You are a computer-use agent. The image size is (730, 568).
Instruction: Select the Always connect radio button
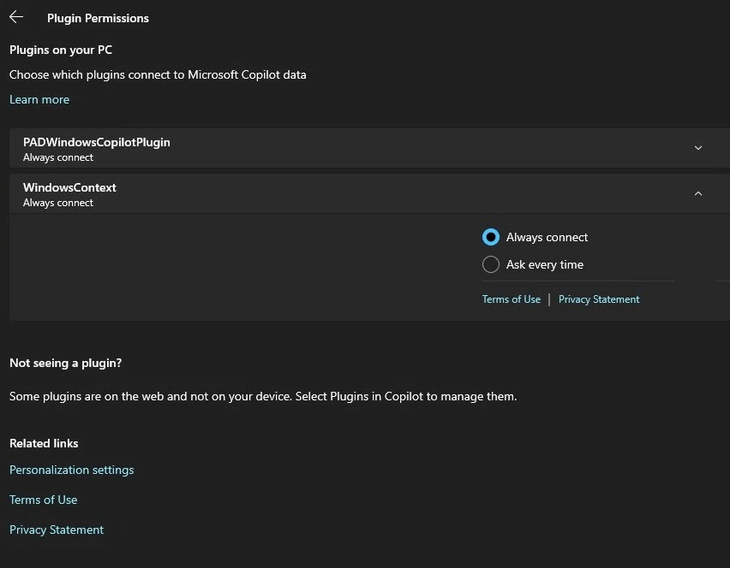[491, 237]
